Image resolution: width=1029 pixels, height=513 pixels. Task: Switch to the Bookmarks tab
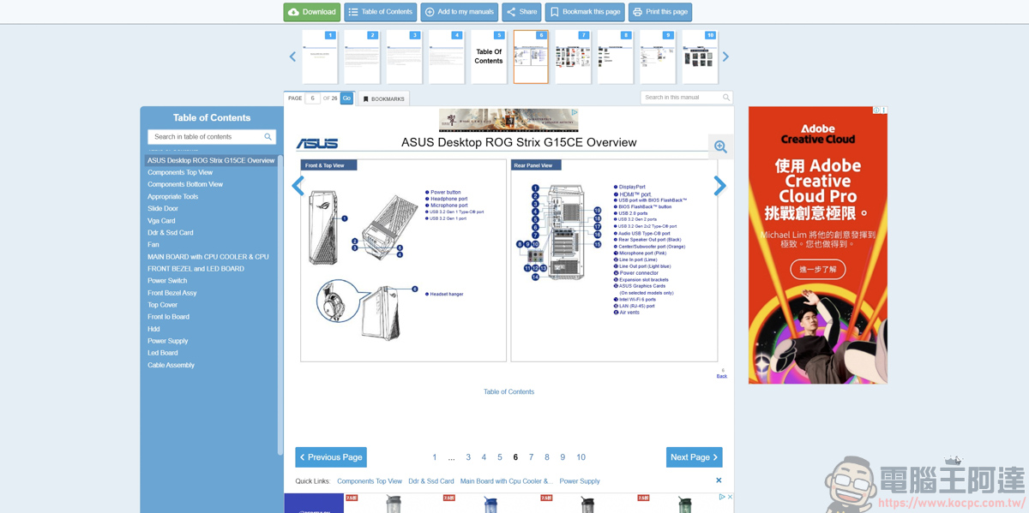pyautogui.click(x=383, y=98)
